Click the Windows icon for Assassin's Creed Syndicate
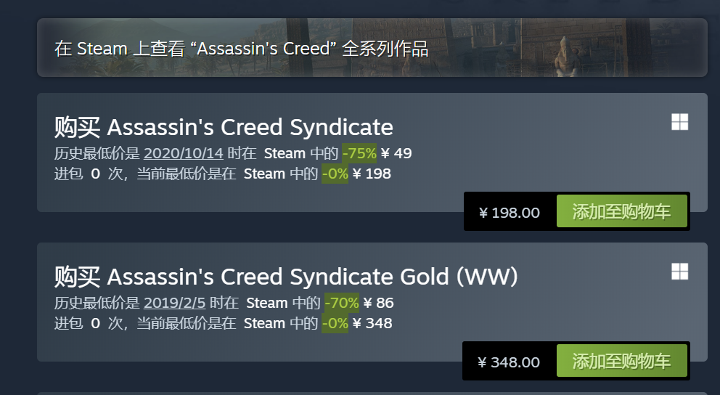This screenshot has width=720, height=395. tap(679, 122)
